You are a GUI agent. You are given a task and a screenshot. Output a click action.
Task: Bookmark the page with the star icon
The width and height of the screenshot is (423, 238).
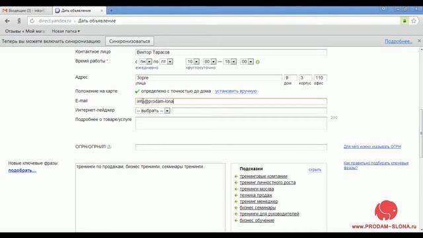(414, 20)
